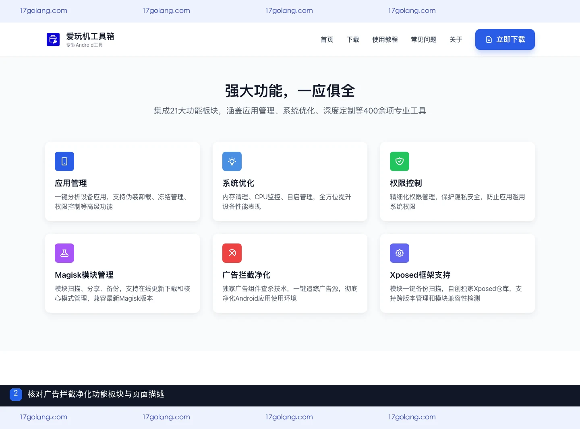Select the Xposed框架支持 card title
This screenshot has height=429, width=580.
point(420,275)
